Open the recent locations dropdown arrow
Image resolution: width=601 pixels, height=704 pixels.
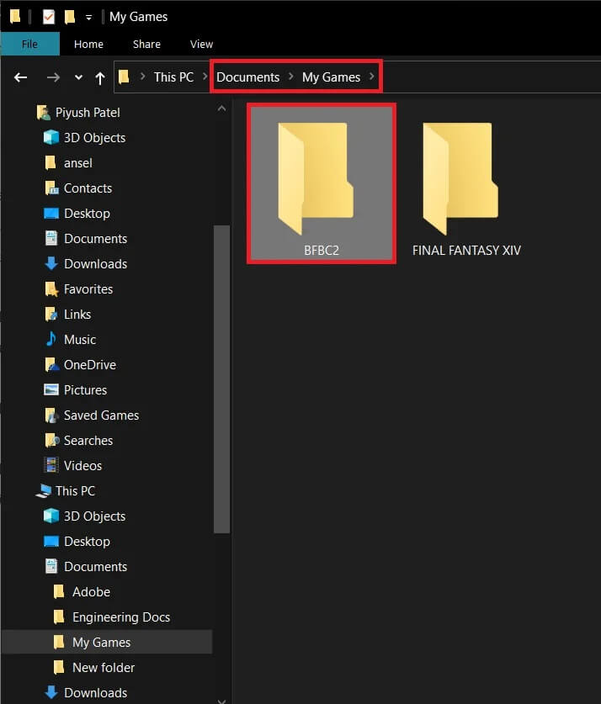pos(78,77)
